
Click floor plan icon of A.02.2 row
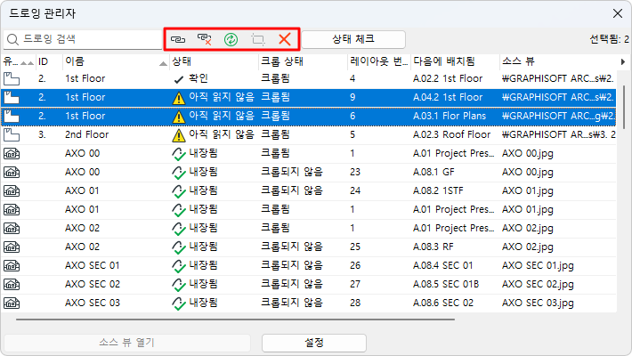pos(12,78)
